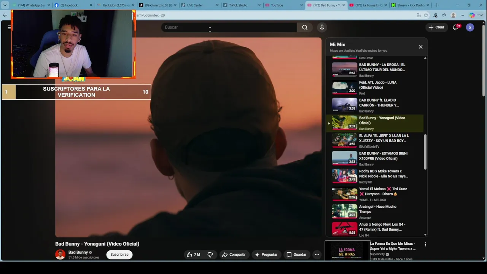Close the Bad Bunny tab
Viewport: 487px width, 274px height.
tap(344, 5)
